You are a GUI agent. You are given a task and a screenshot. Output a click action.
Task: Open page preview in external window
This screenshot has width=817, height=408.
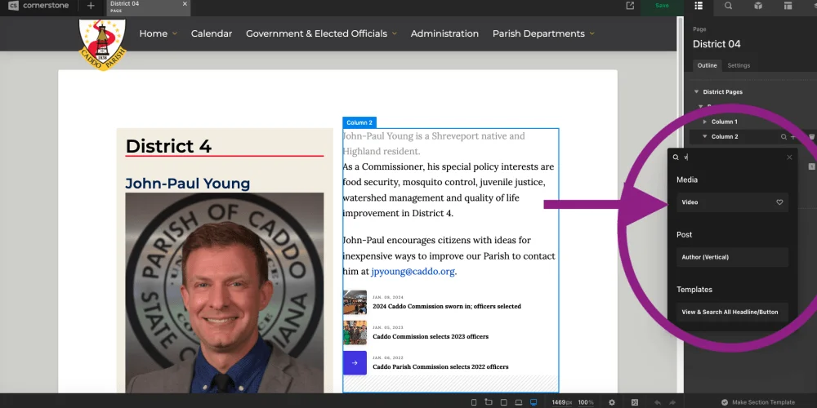tap(630, 6)
